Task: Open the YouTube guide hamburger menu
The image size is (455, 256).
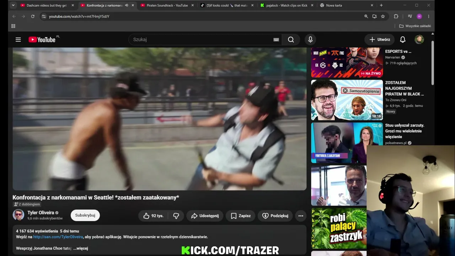Action: [x=18, y=39]
